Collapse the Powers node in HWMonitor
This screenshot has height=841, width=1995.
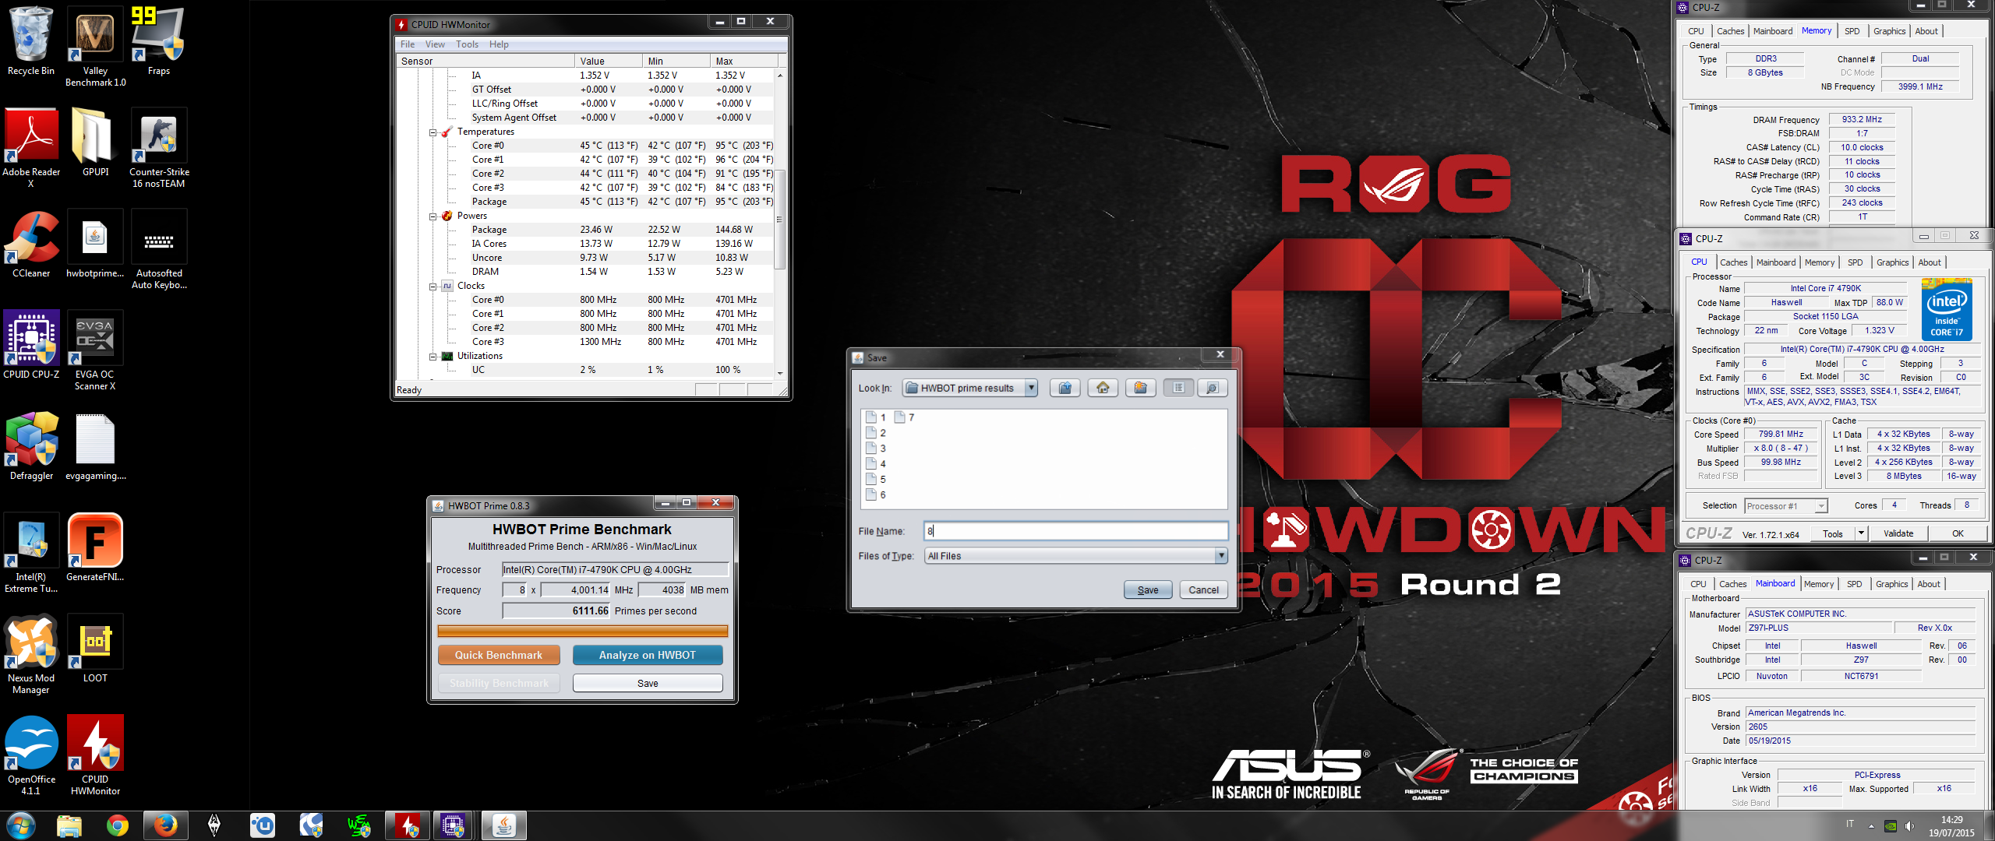pos(433,216)
